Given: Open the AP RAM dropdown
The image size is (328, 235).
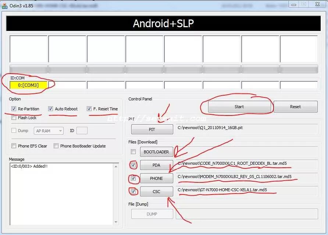Looking at the screenshot, I should point(49,131).
